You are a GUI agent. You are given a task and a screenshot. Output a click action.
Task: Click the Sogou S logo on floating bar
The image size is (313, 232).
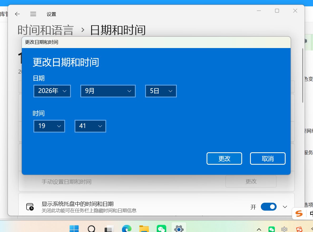[299, 214]
